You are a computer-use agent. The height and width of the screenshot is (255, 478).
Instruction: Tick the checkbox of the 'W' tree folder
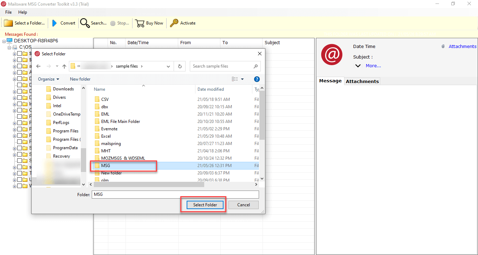pos(20,186)
